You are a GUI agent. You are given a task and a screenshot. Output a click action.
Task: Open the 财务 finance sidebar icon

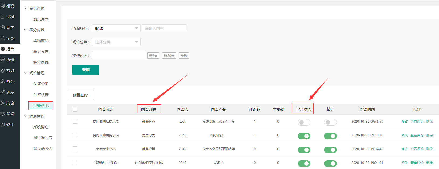[x=3, y=81]
